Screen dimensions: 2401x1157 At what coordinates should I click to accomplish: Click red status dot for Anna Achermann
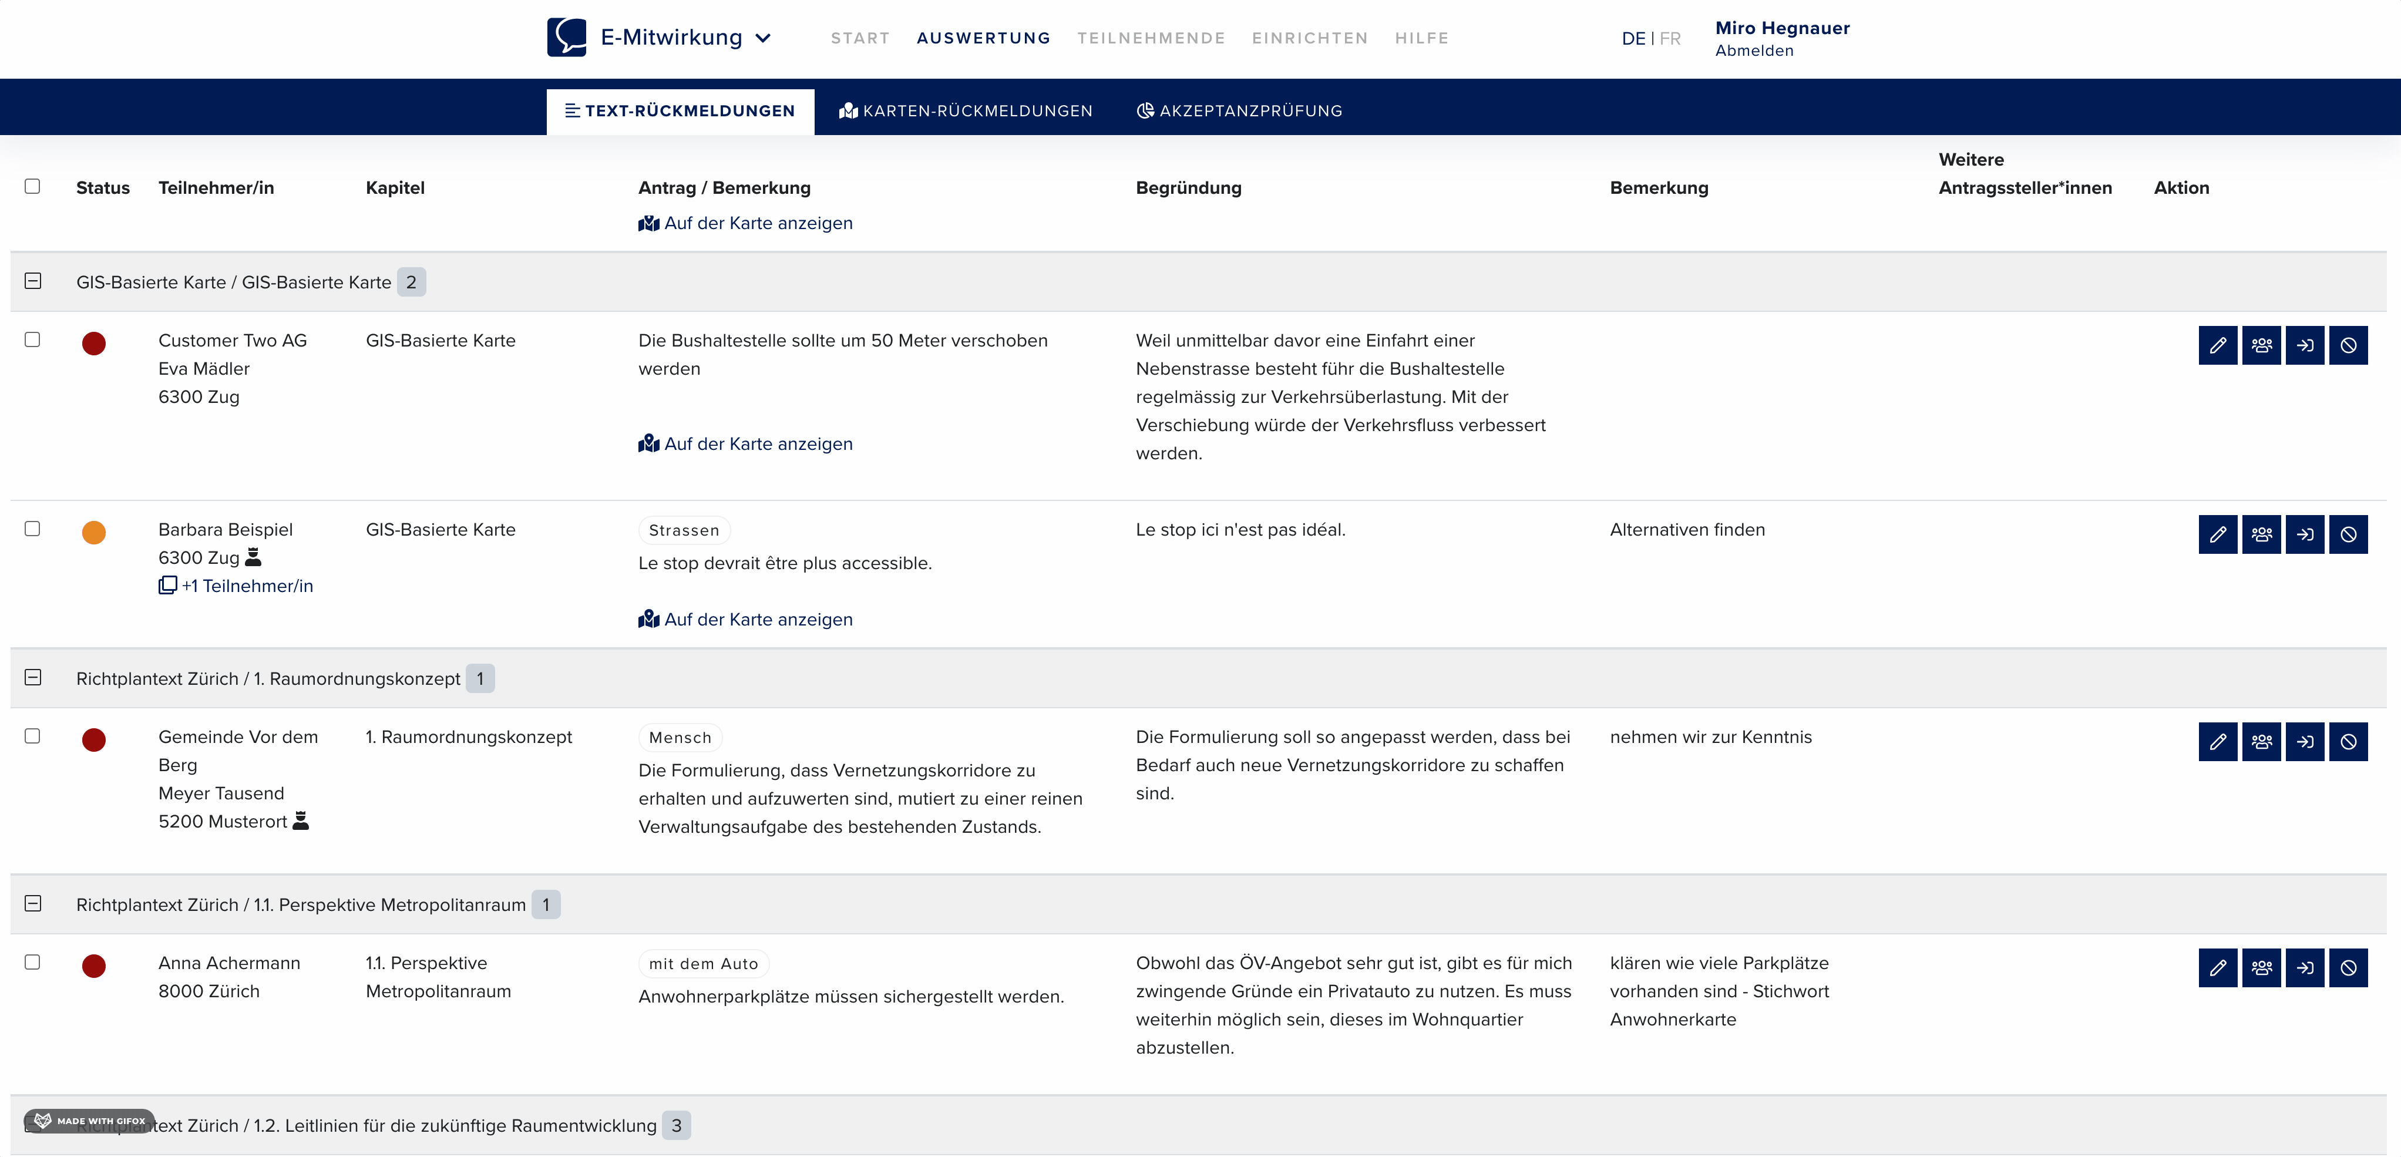tap(94, 966)
